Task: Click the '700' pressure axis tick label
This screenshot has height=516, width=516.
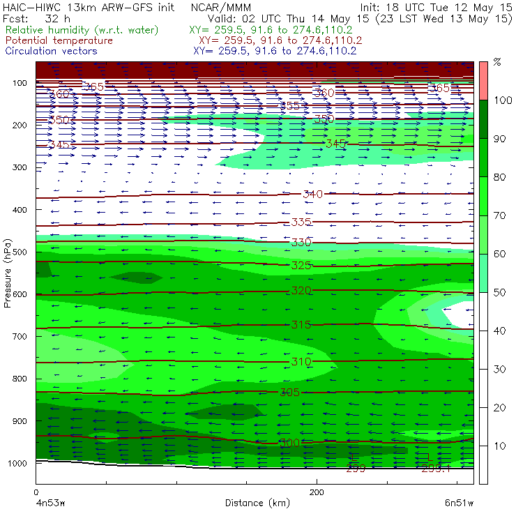Action: 20,337
